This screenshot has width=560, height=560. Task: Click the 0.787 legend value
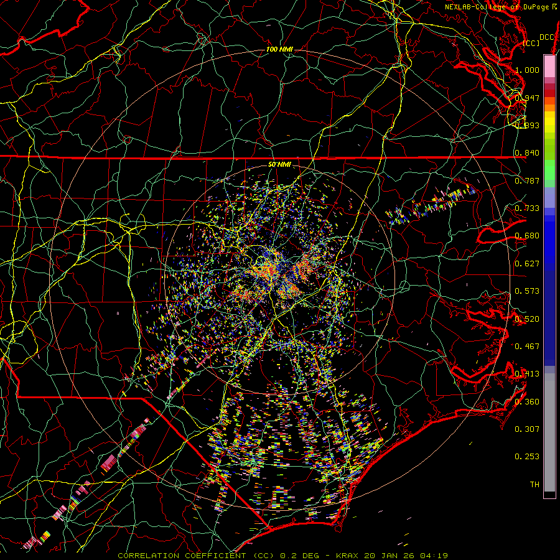coord(527,180)
